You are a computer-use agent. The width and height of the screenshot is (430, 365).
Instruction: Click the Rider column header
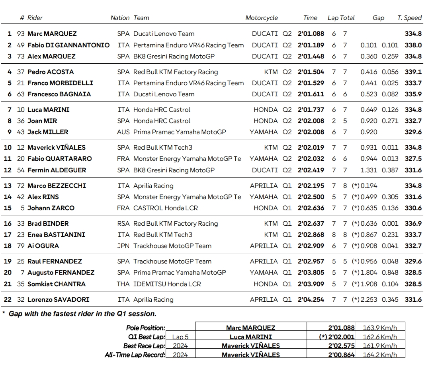[35, 18]
